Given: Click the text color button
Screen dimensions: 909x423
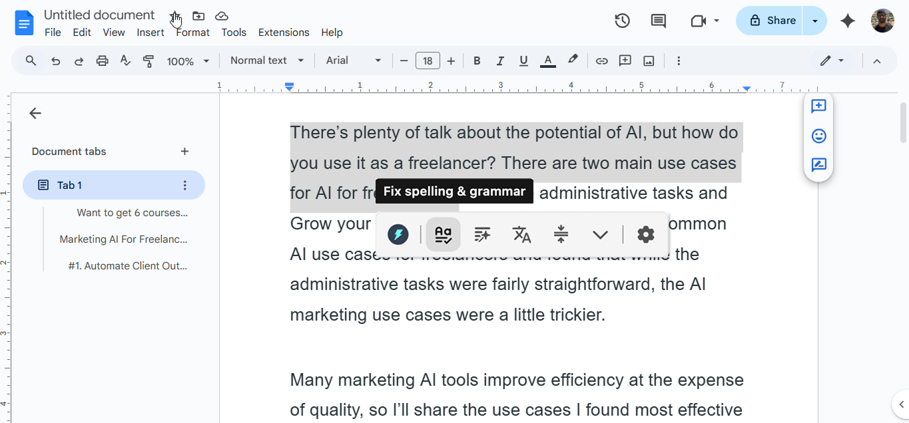Looking at the screenshot, I should (x=547, y=61).
